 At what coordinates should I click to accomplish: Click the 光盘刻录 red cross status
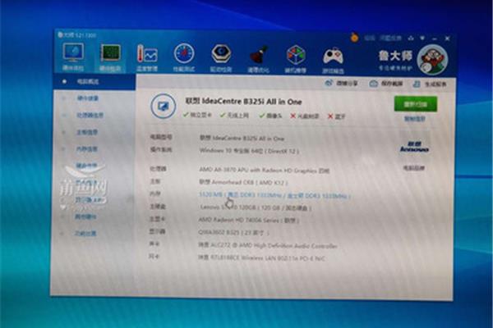304,116
